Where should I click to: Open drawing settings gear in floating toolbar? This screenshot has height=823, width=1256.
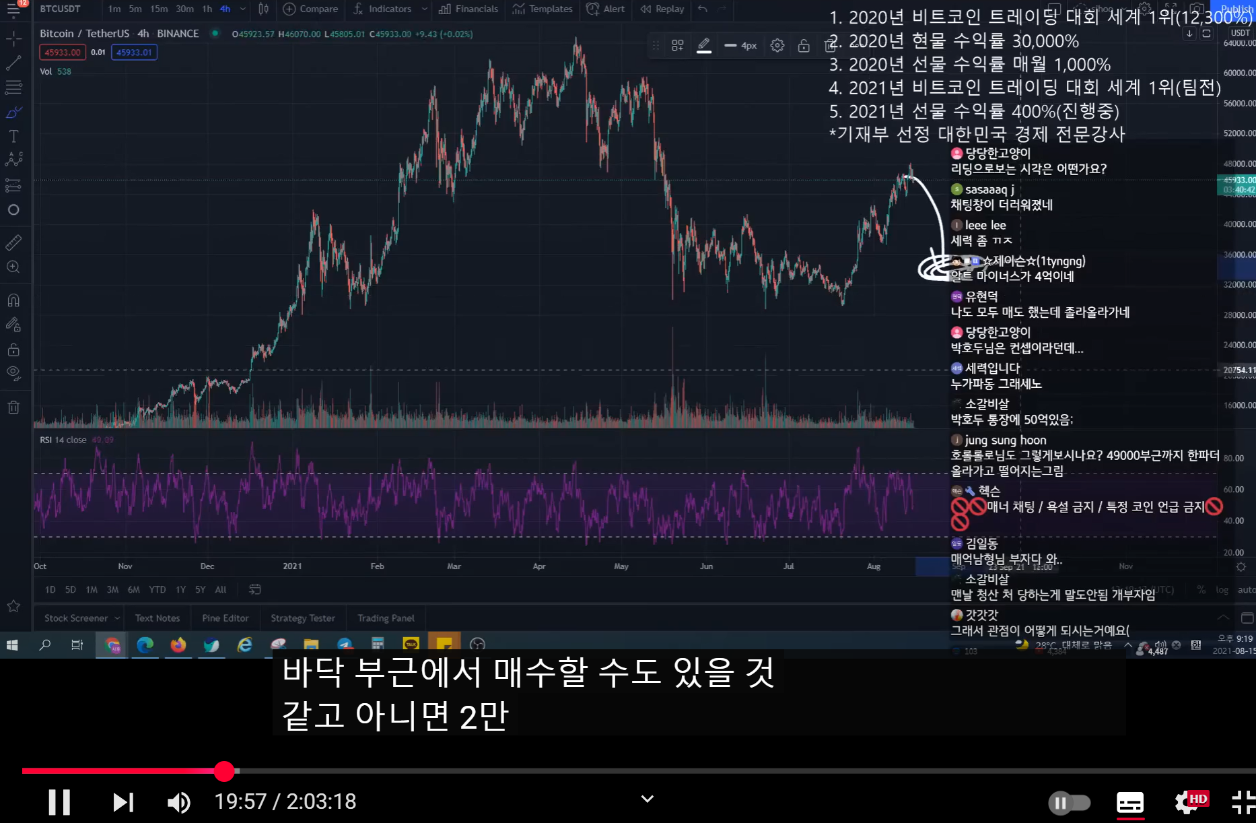click(x=777, y=45)
